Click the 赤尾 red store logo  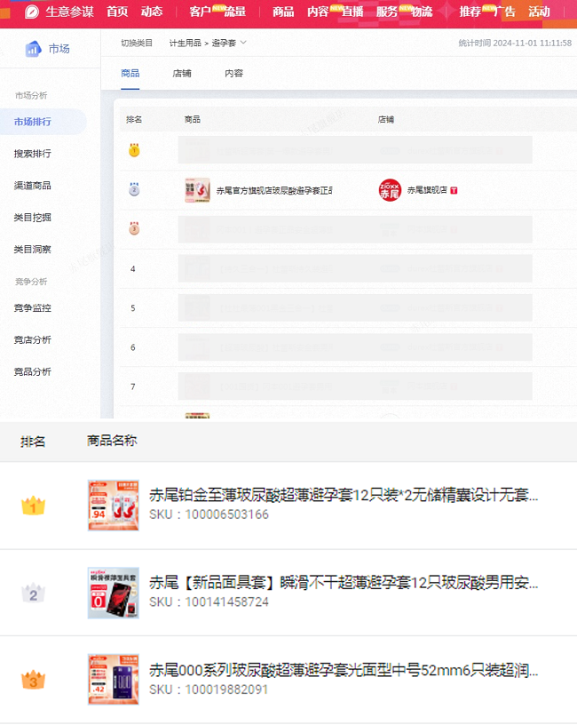click(x=390, y=190)
